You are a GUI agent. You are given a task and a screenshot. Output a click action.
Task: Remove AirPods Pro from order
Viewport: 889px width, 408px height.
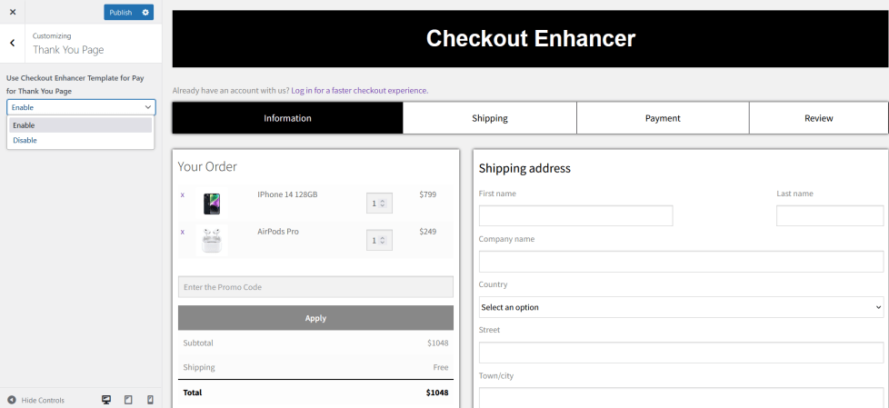(182, 232)
